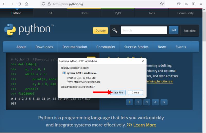Open the Documentation navigation menu
The width and height of the screenshot is (206, 133).
click(x=75, y=47)
